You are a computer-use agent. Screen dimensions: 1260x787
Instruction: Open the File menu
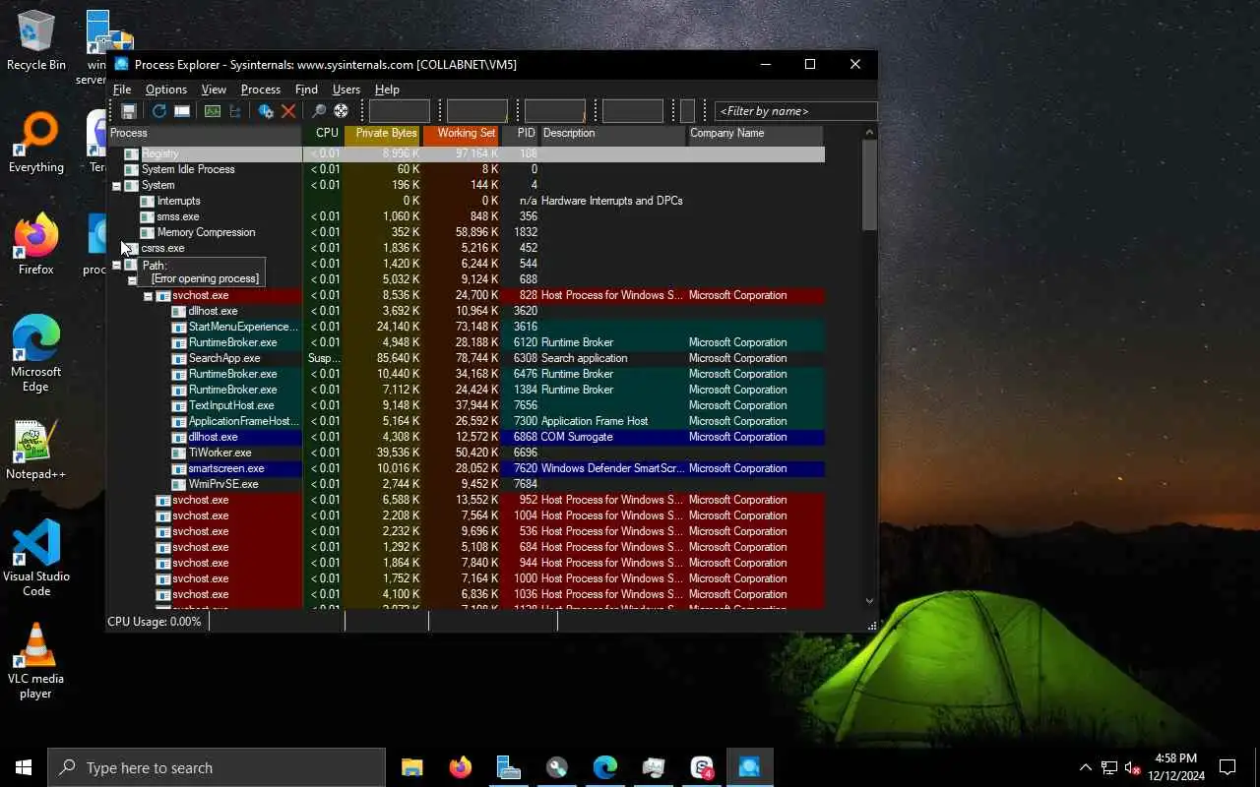tap(122, 90)
